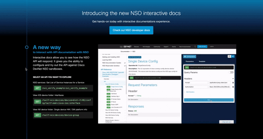This screenshot has width=263, height=139.
Task: Click GET badge for Interfaces
Action: (109, 94)
